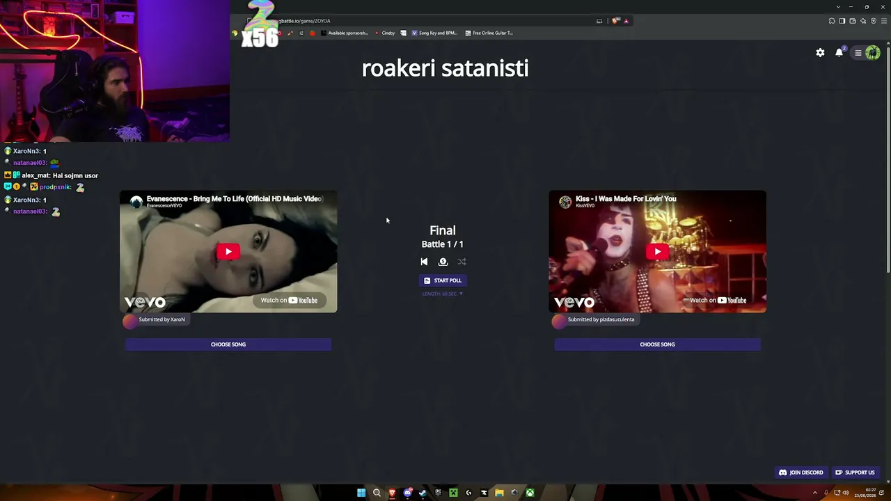The width and height of the screenshot is (891, 501).
Task: Open the notifications bell
Action: (x=839, y=53)
